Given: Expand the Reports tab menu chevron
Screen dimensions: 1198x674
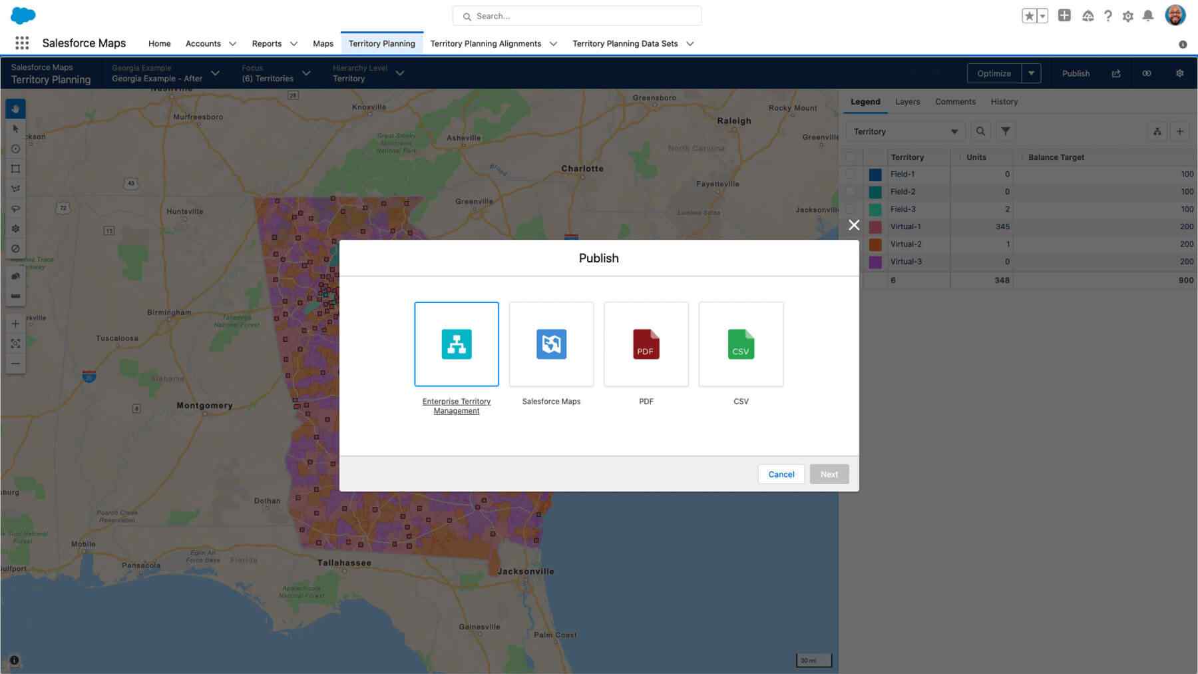Looking at the screenshot, I should 294,44.
